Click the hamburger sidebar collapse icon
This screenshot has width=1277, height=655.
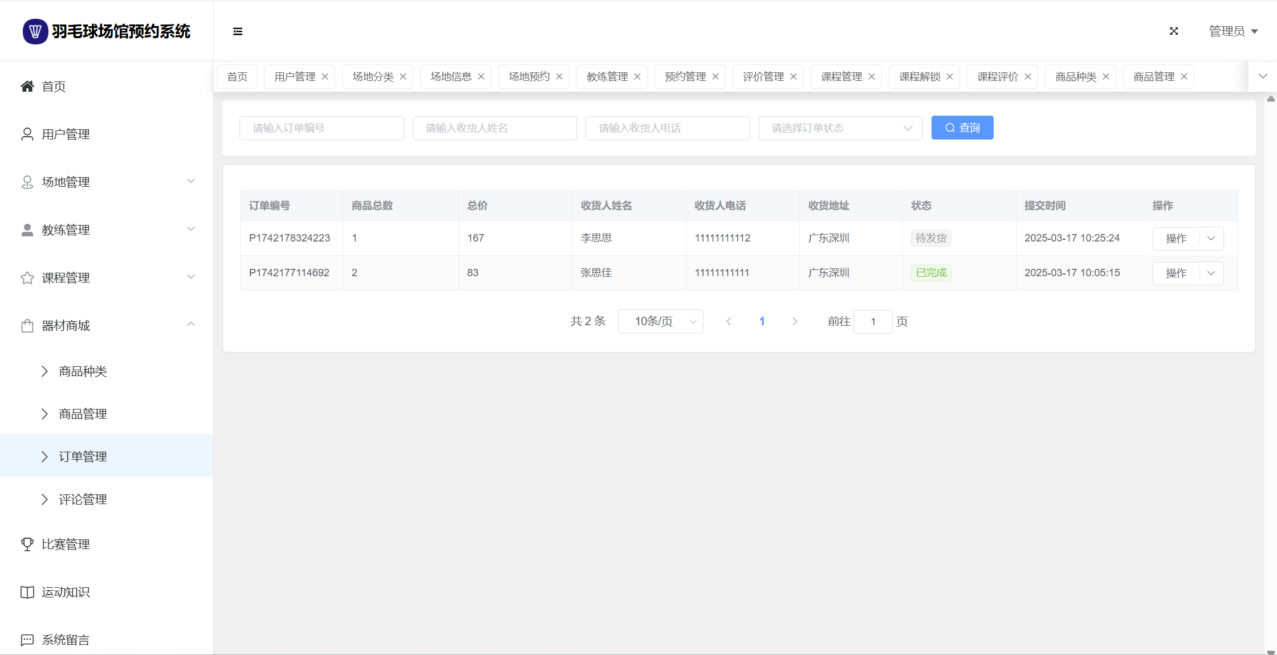(238, 31)
